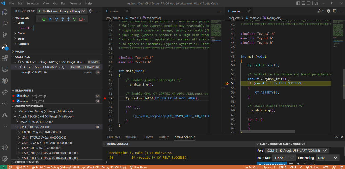Split the right editor with split icon

[x=335, y=11]
